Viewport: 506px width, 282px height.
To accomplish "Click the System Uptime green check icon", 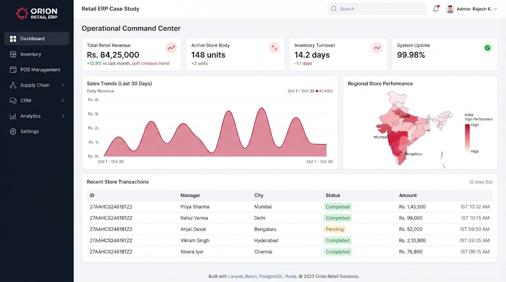I will click(x=487, y=48).
